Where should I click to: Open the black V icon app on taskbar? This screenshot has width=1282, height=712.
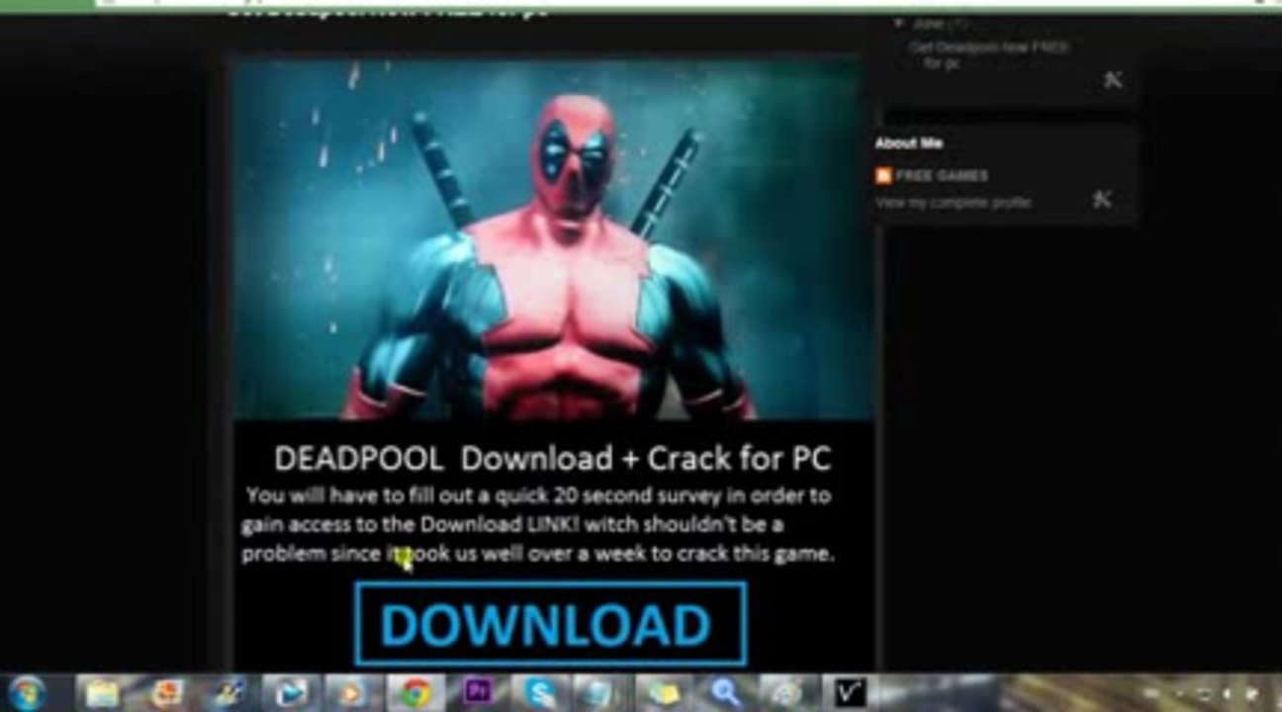click(849, 693)
